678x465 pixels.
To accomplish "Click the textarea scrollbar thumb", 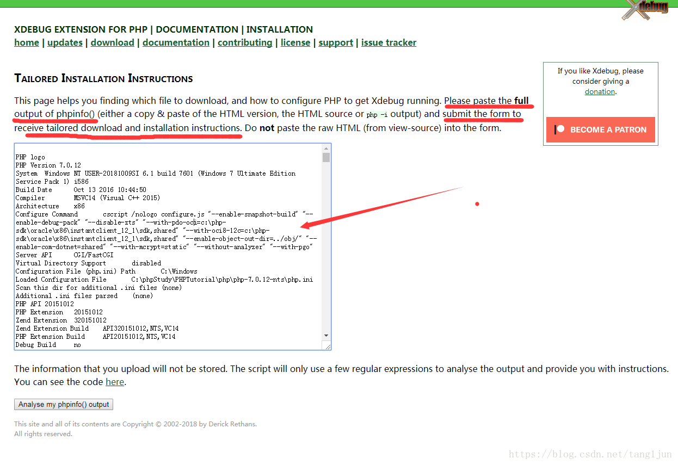I will click(326, 157).
